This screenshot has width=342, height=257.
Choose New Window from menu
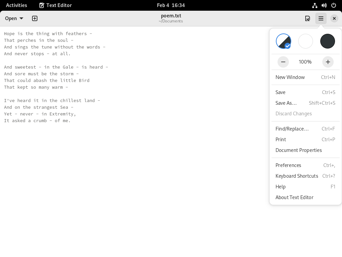pos(305,77)
